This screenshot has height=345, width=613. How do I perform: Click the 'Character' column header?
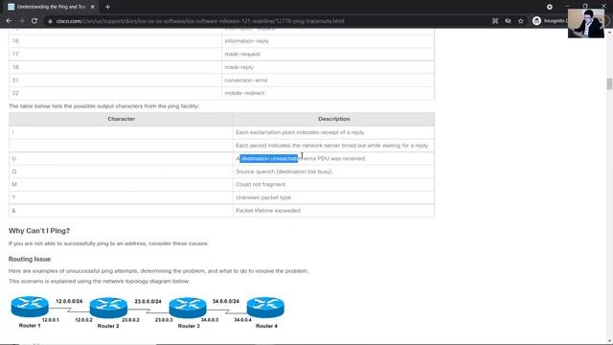tap(122, 119)
